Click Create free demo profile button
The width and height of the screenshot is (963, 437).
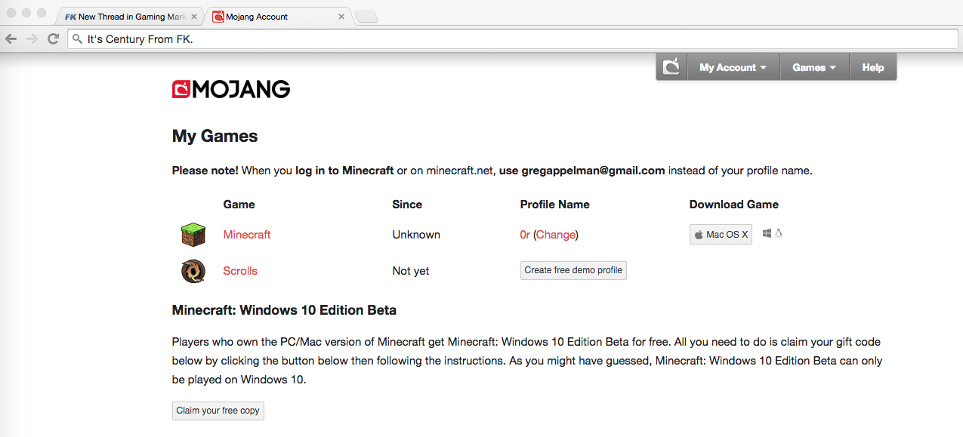tap(573, 270)
